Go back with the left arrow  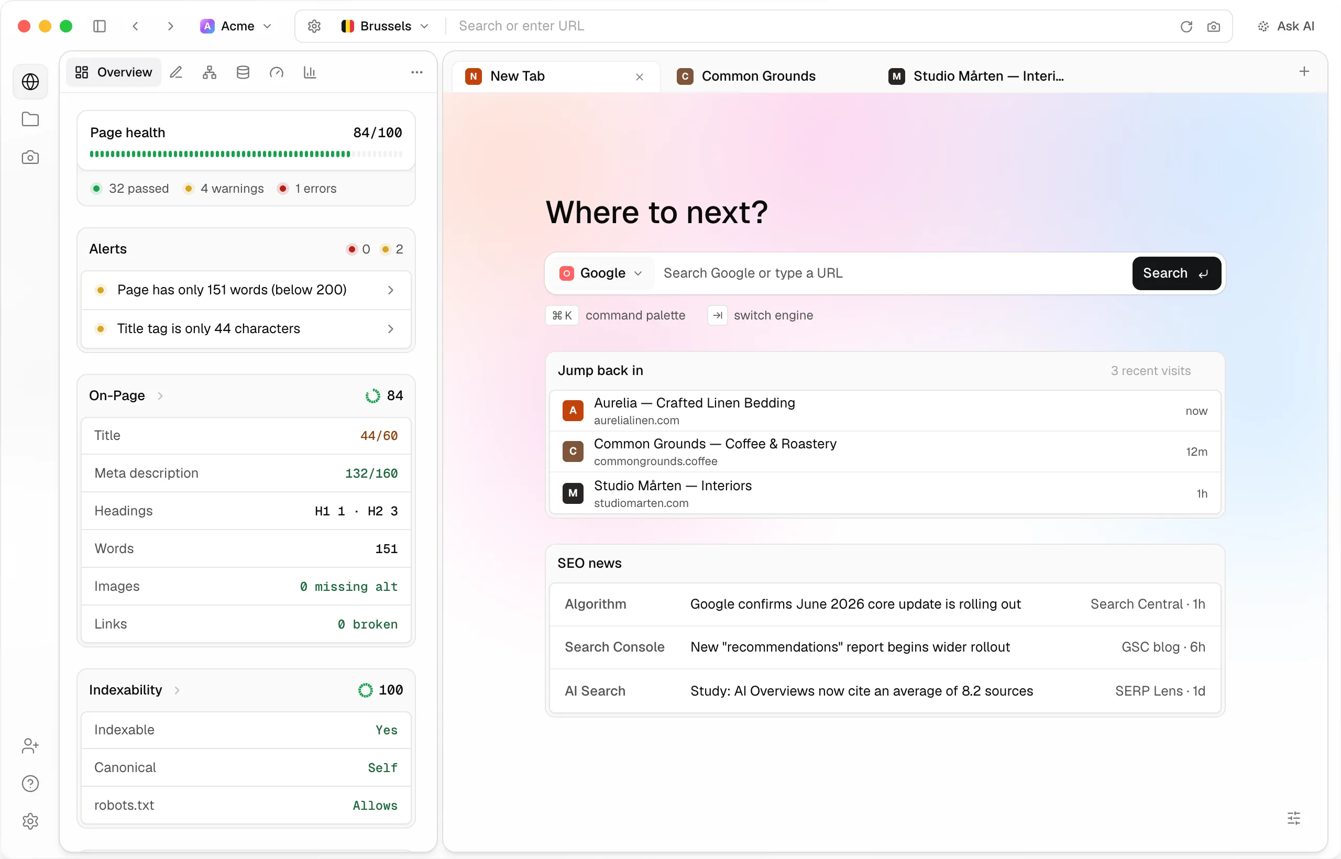click(x=135, y=26)
